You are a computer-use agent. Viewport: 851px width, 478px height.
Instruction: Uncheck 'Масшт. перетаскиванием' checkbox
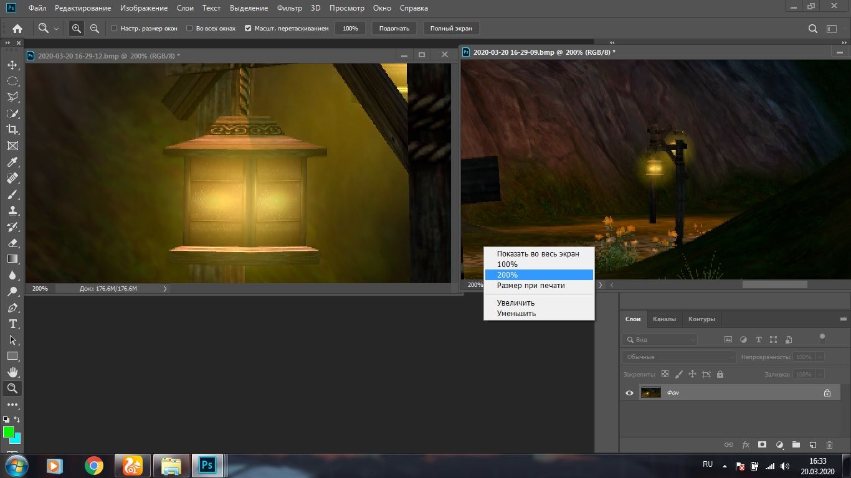pos(248,29)
